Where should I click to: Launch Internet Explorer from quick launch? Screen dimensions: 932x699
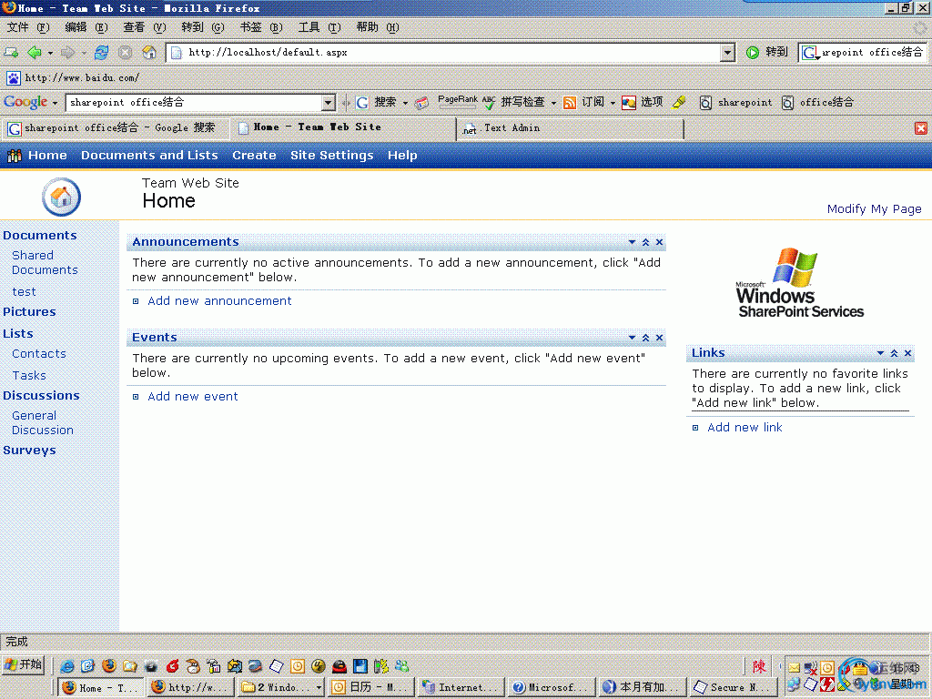66,665
